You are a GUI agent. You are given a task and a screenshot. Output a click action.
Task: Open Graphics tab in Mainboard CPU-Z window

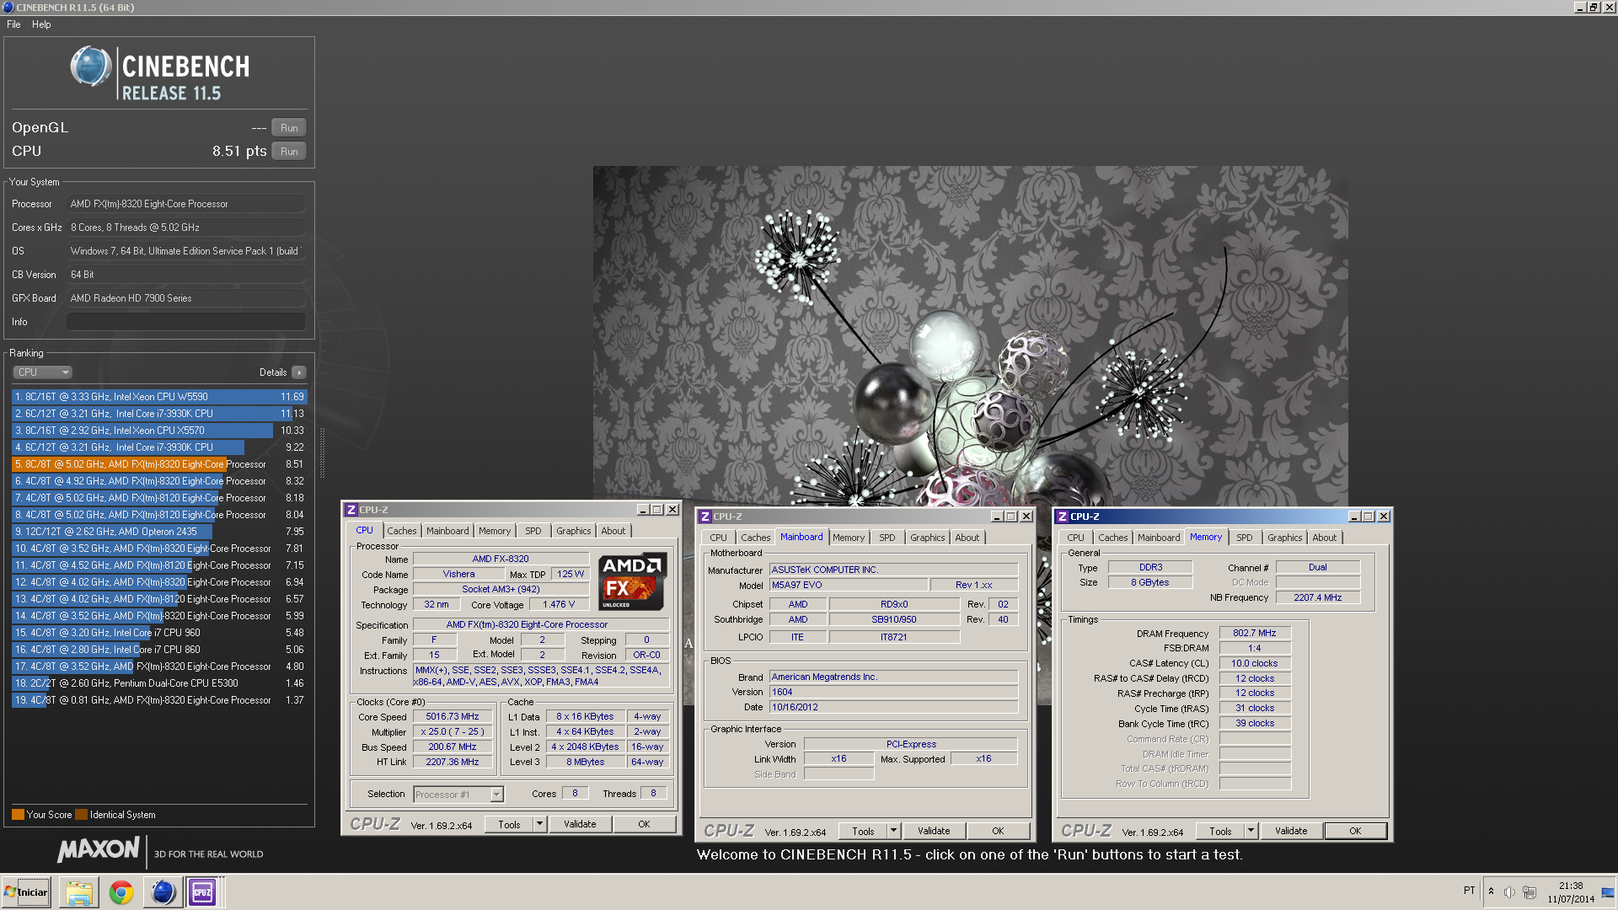tap(928, 538)
